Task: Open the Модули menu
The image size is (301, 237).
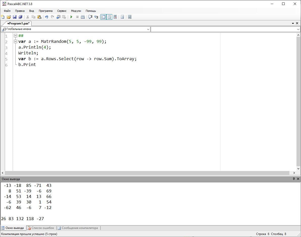Action: pos(76,11)
